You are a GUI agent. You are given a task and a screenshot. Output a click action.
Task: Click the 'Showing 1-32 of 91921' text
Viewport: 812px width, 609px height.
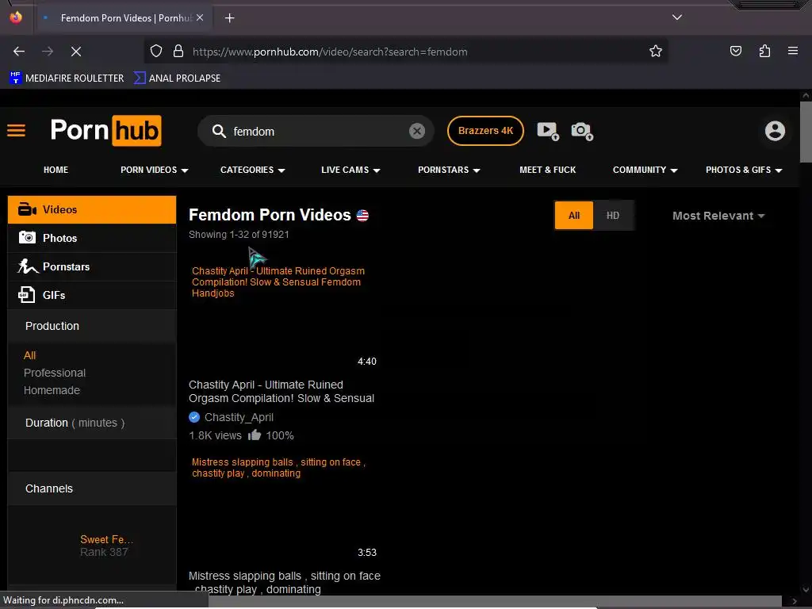239,235
